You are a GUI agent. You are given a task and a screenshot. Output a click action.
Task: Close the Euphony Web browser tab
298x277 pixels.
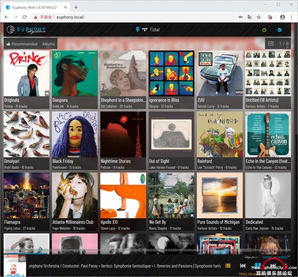(65, 7)
